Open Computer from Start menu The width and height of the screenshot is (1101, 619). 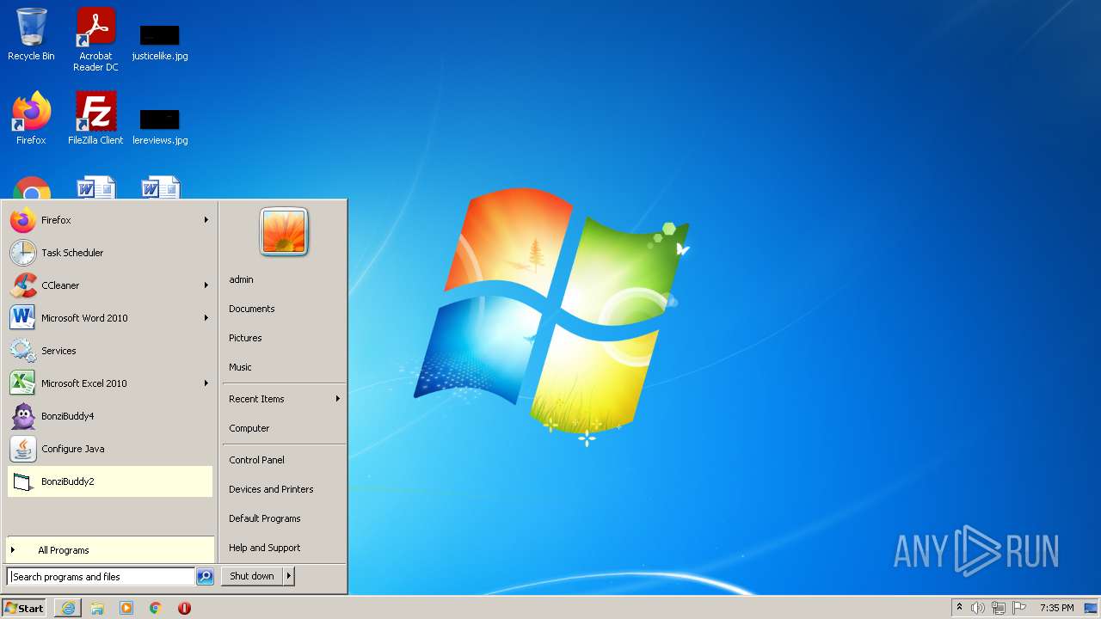(284, 428)
